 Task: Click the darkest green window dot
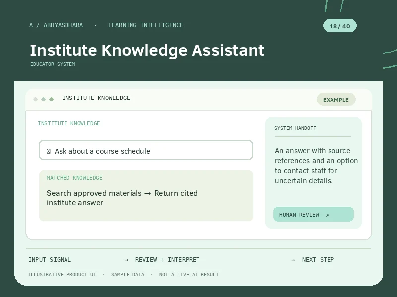(x=52, y=99)
